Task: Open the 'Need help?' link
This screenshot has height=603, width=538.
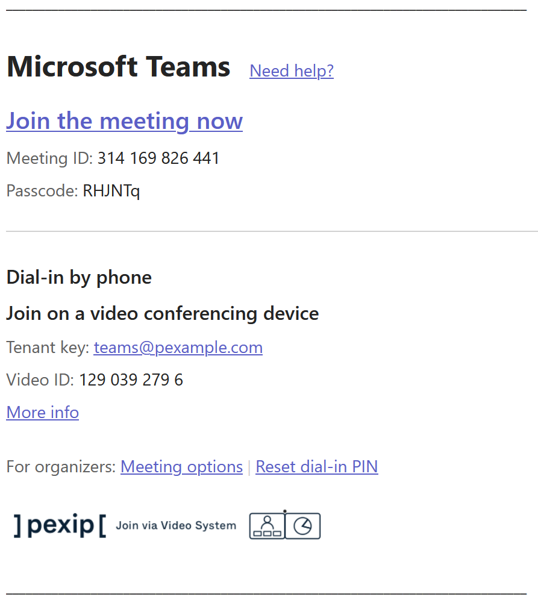Action: coord(292,71)
